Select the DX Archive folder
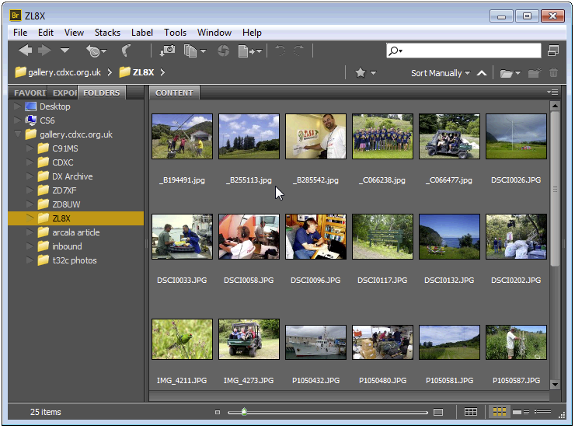575x429 pixels. [72, 176]
